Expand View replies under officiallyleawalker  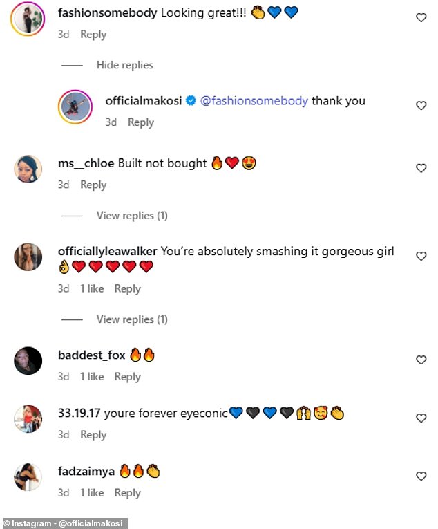tap(132, 319)
